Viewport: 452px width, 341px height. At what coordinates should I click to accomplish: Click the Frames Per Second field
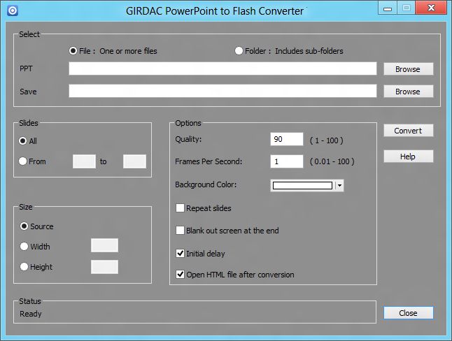pos(287,161)
